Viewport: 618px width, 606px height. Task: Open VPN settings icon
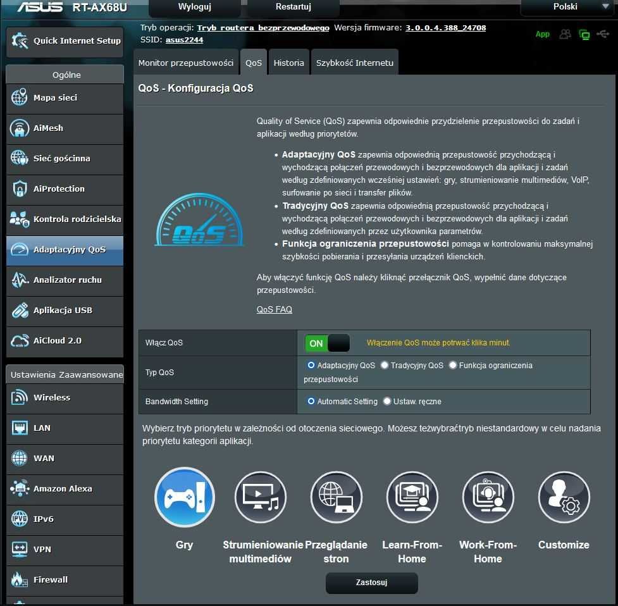pos(20,549)
